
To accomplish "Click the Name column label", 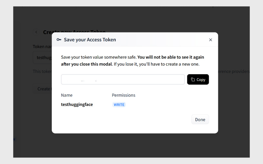I will pyautogui.click(x=67, y=95).
